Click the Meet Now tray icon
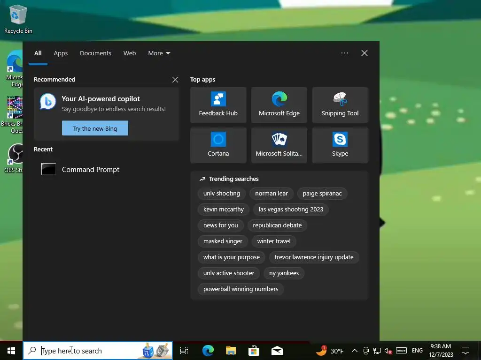This screenshot has height=360, width=481. pos(365,351)
